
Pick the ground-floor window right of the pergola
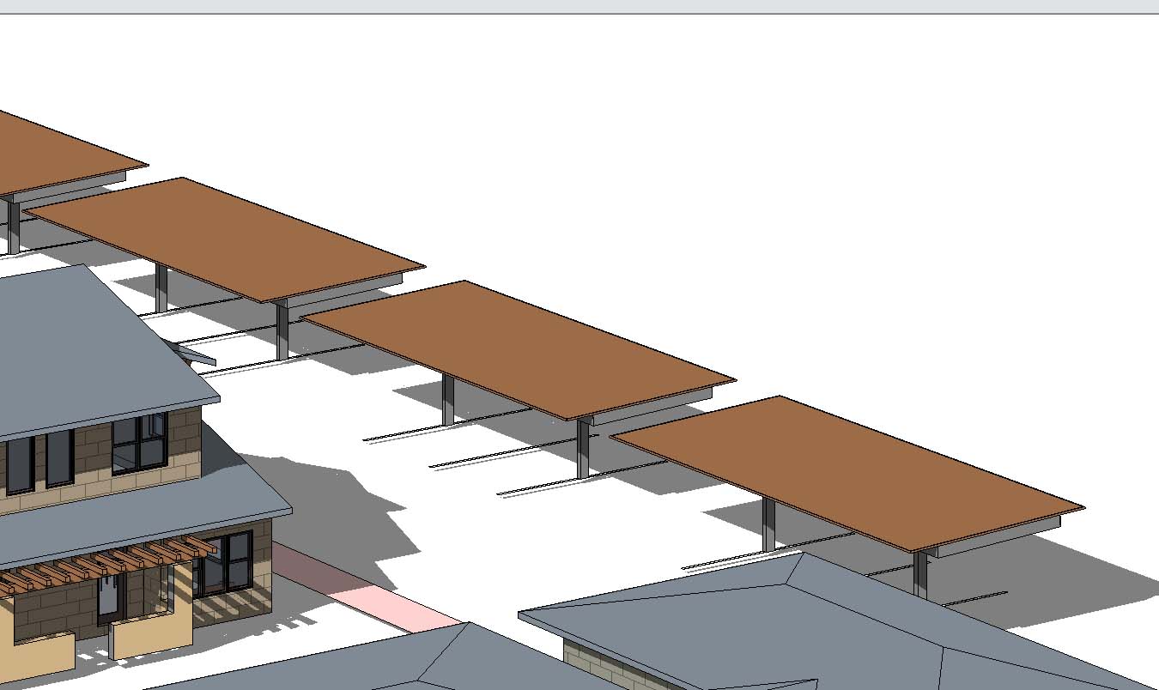[x=225, y=563]
